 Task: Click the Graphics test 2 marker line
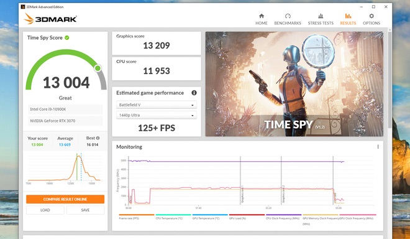(x=281, y=180)
